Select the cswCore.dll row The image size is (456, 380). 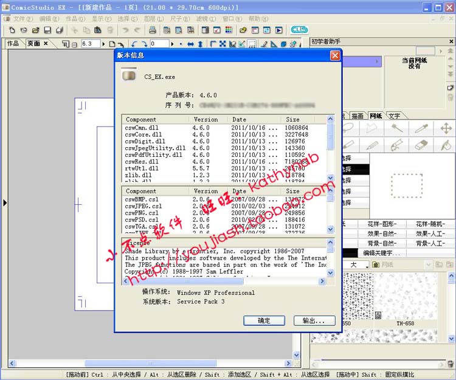(x=224, y=134)
